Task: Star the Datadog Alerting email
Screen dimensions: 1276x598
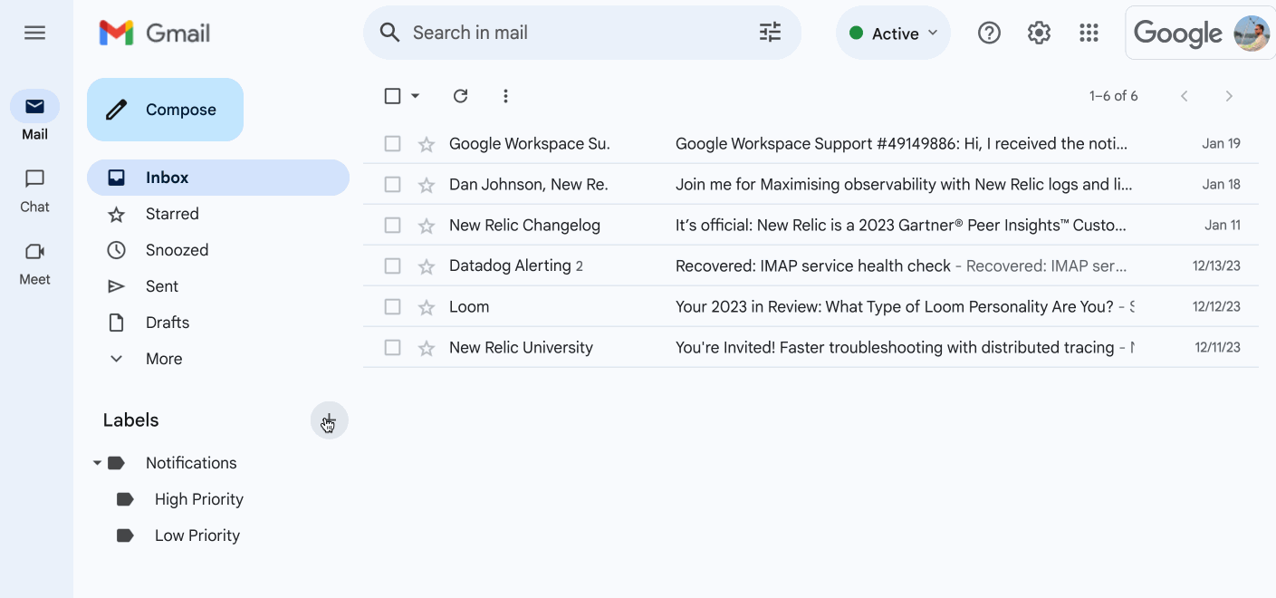Action: [427, 266]
